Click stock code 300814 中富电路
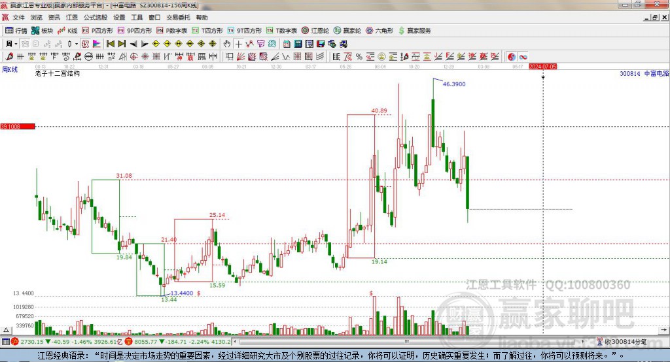 tap(644, 73)
